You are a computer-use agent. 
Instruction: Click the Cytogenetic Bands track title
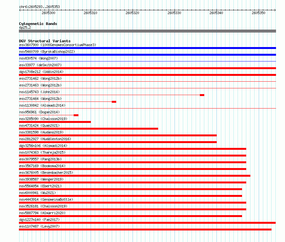tap(38, 24)
